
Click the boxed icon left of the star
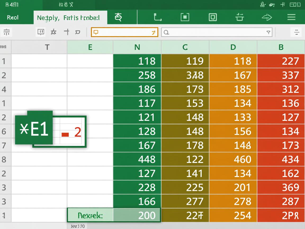(41, 32)
